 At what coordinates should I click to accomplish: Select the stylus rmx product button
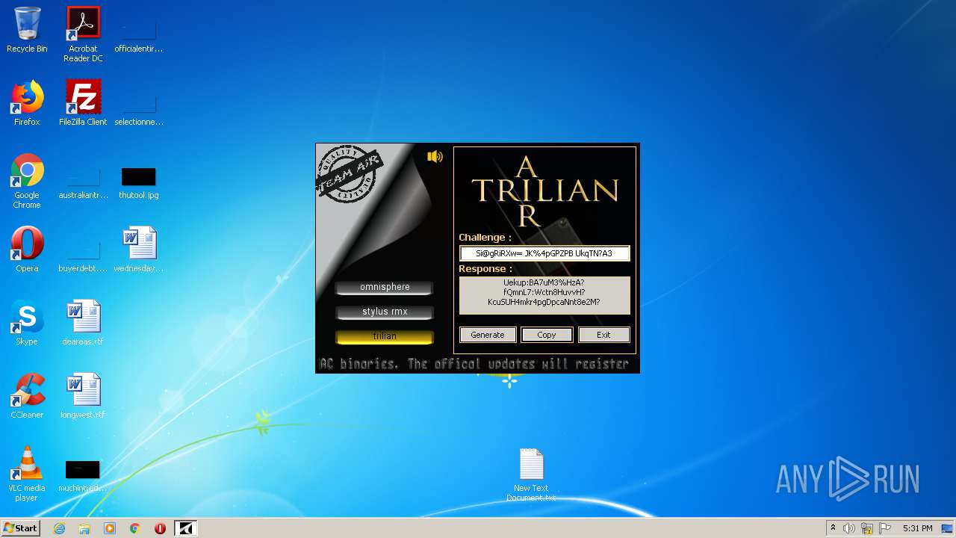click(x=385, y=312)
